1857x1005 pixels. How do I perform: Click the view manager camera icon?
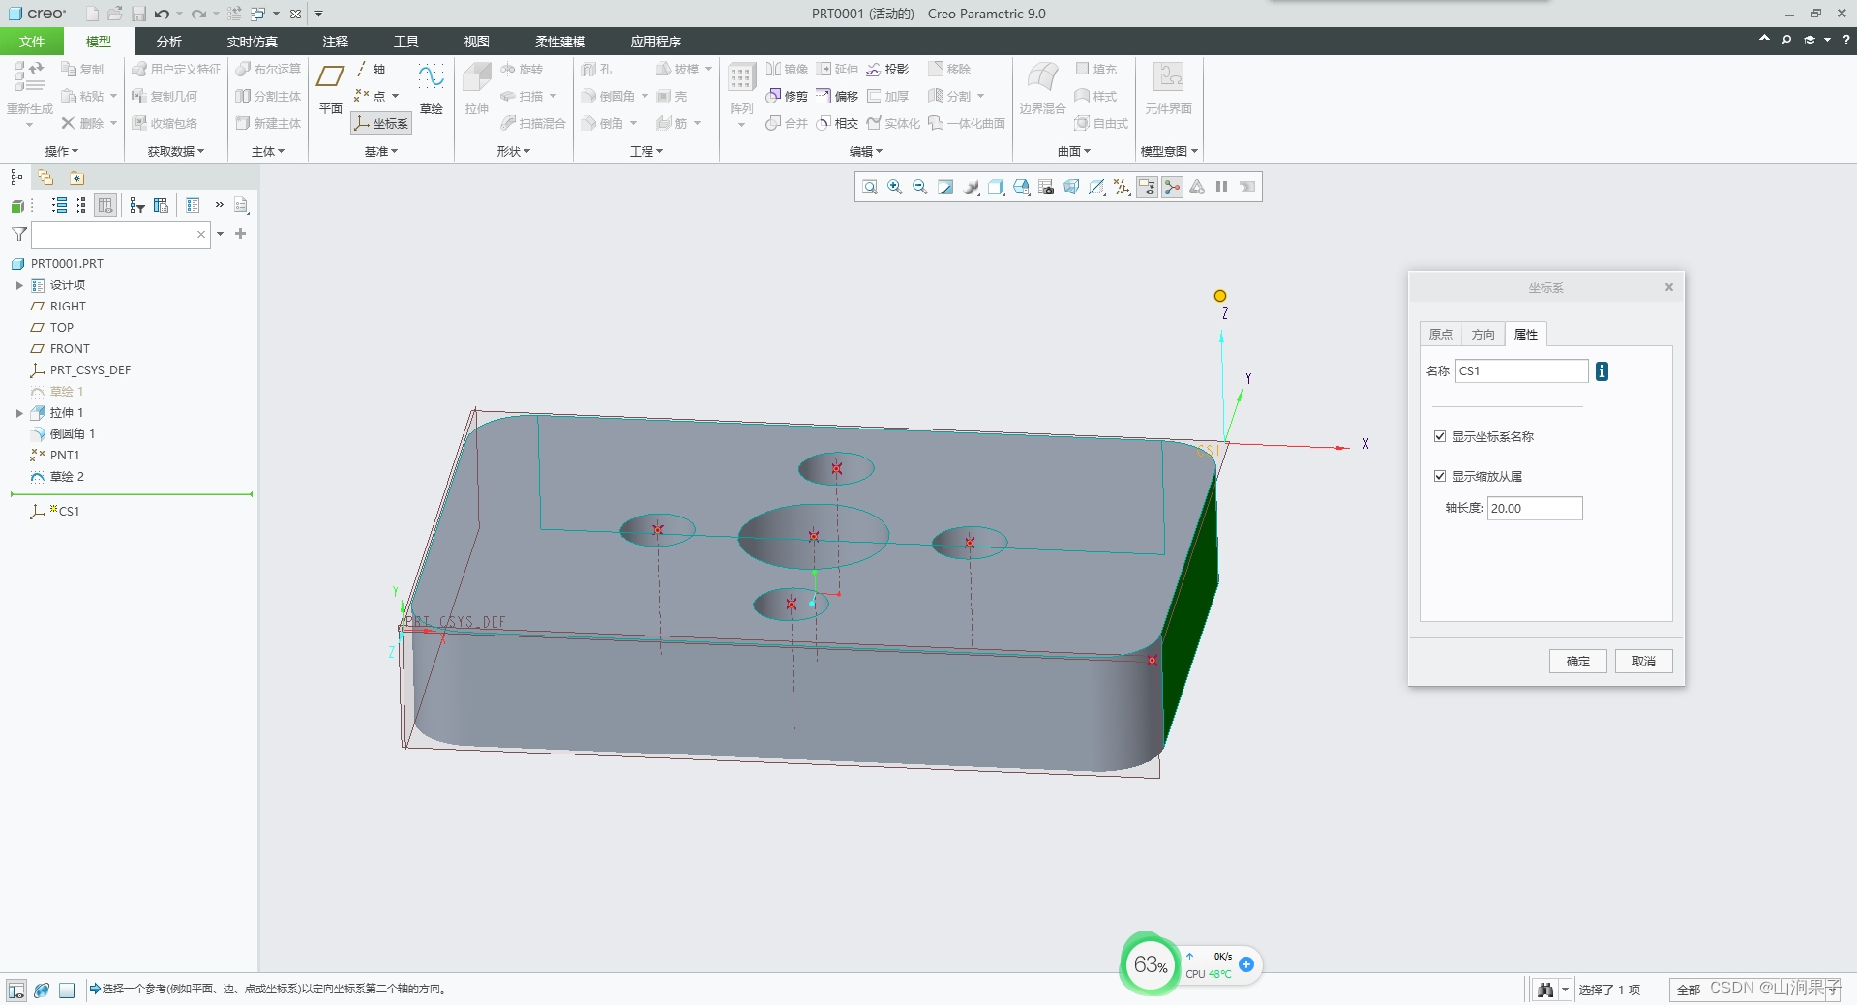1046,187
